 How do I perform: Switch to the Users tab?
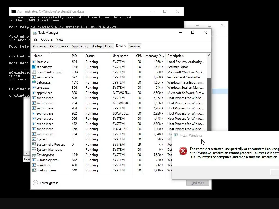[109, 46]
